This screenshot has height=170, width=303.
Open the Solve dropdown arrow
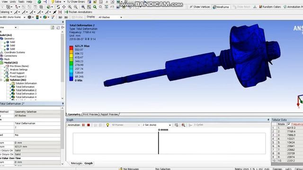(x=64, y=2)
